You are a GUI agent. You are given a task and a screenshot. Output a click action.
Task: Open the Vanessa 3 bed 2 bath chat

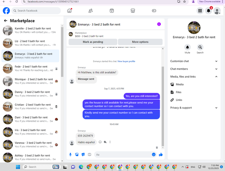[31, 145]
